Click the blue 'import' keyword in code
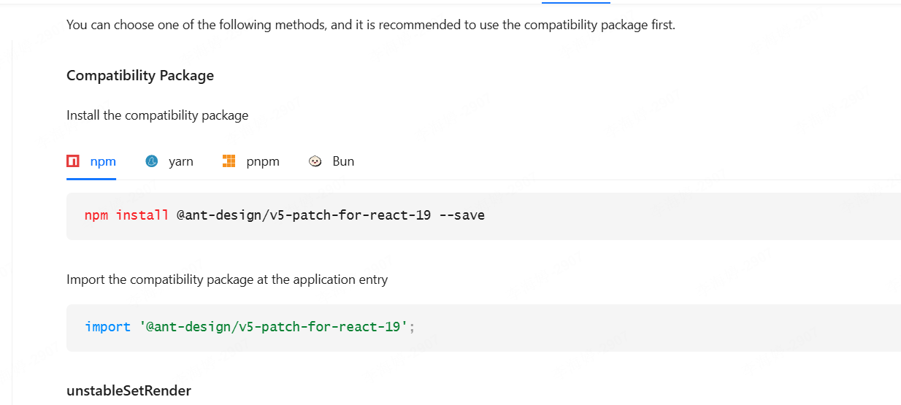901x405 pixels. coord(107,327)
